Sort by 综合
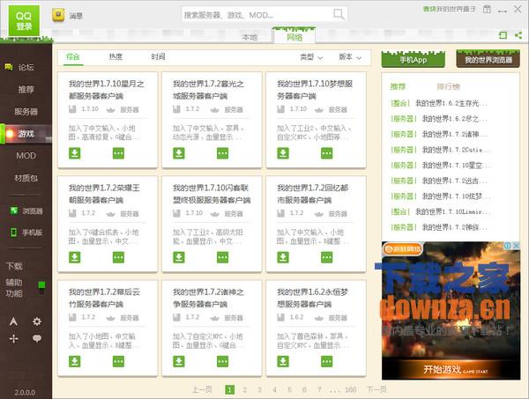529x399 pixels. coord(73,56)
